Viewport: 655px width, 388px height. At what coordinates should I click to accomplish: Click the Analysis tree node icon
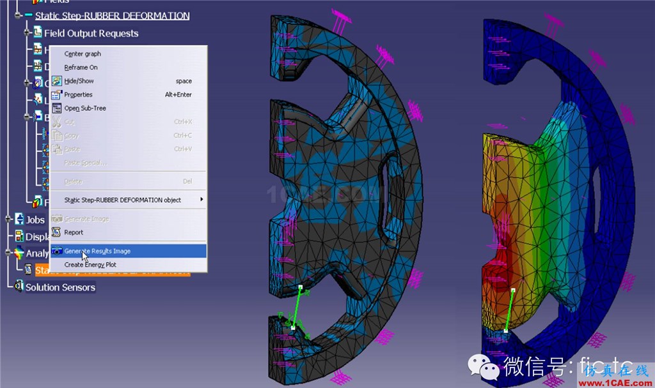[x=19, y=253]
